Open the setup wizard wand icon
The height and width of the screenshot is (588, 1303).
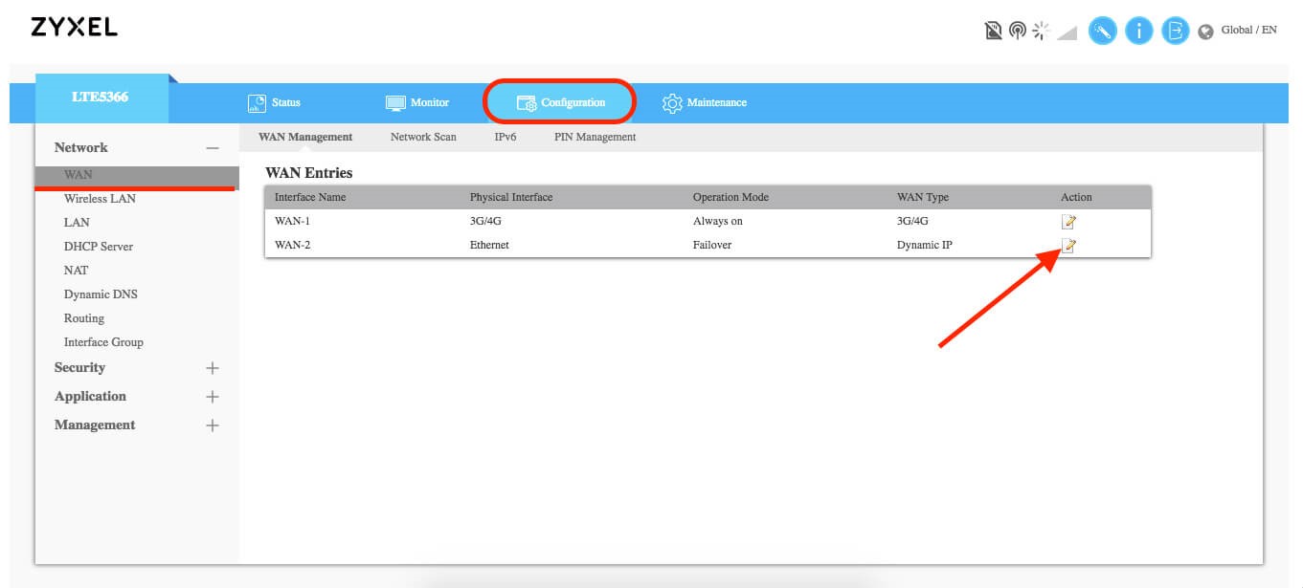tap(1102, 32)
